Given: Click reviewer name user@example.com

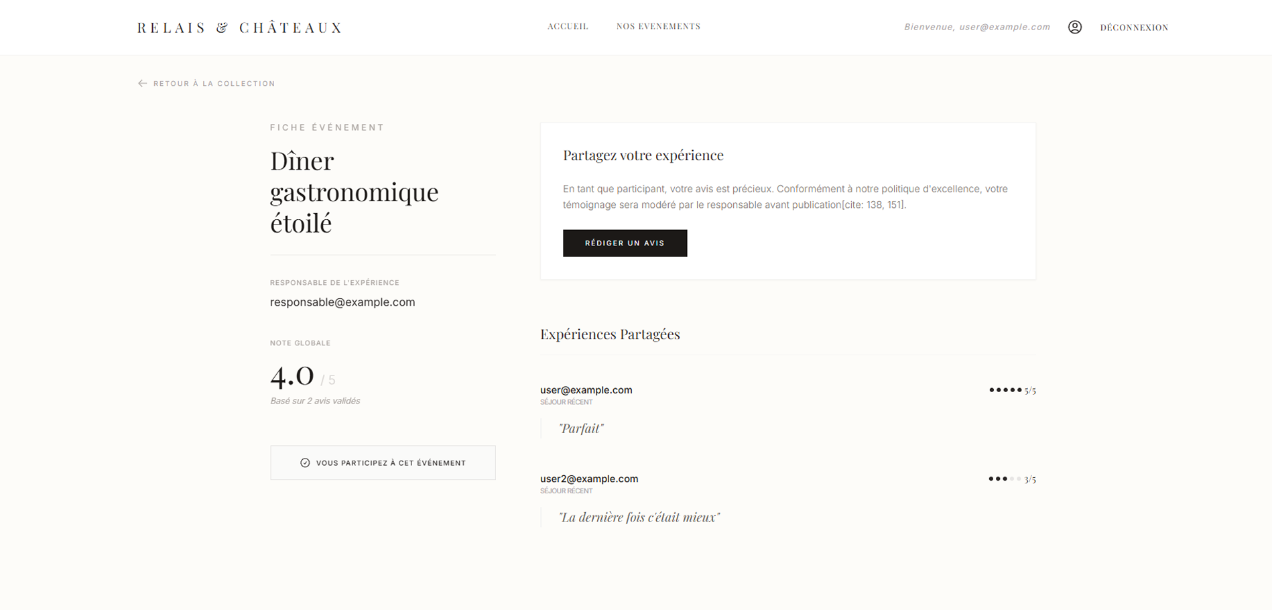Looking at the screenshot, I should (x=586, y=390).
